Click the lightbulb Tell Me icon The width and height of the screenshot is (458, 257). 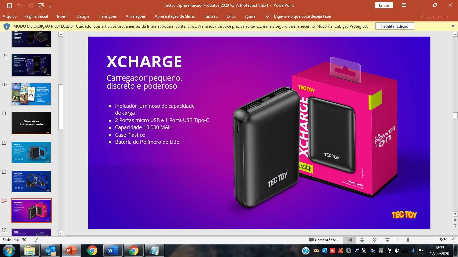click(x=267, y=16)
